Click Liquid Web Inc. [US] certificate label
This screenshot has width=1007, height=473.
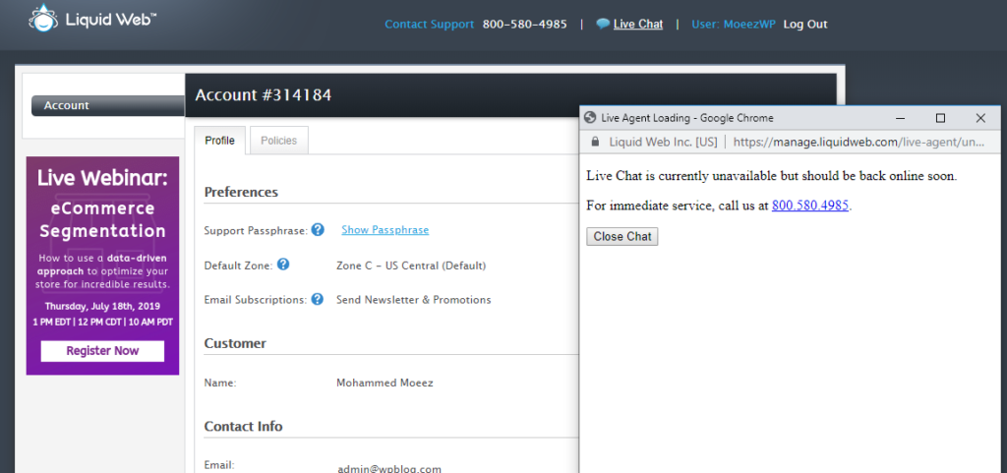(663, 142)
